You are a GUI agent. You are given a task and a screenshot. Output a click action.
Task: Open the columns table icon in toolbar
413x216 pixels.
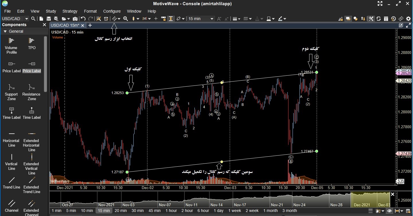(x=386, y=19)
